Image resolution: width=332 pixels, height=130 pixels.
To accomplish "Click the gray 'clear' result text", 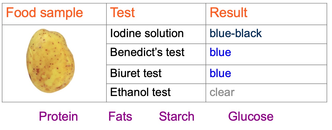I will tap(222, 92).
